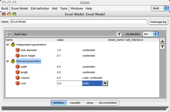Click the hole diameter value 1.0
The width and height of the screenshot is (170, 112).
(59, 50)
